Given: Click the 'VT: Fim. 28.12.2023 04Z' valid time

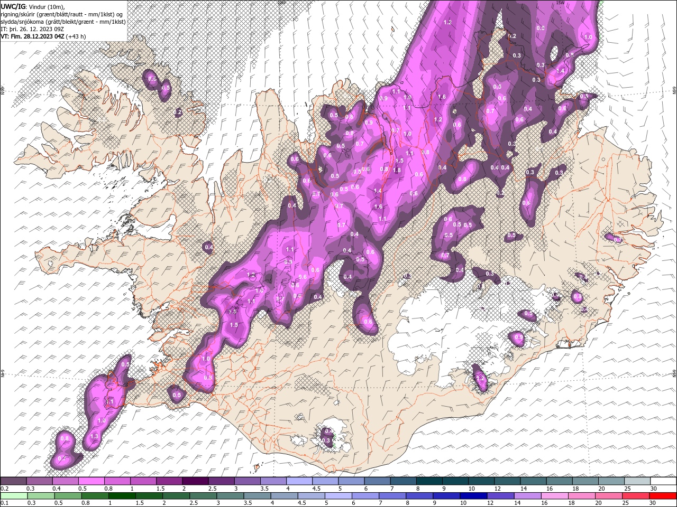Looking at the screenshot, I should 33,36.
